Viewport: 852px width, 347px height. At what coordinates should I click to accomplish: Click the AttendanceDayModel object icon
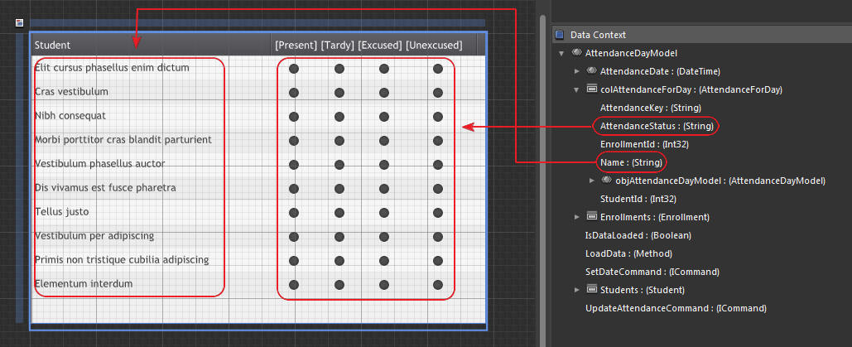[x=577, y=53]
